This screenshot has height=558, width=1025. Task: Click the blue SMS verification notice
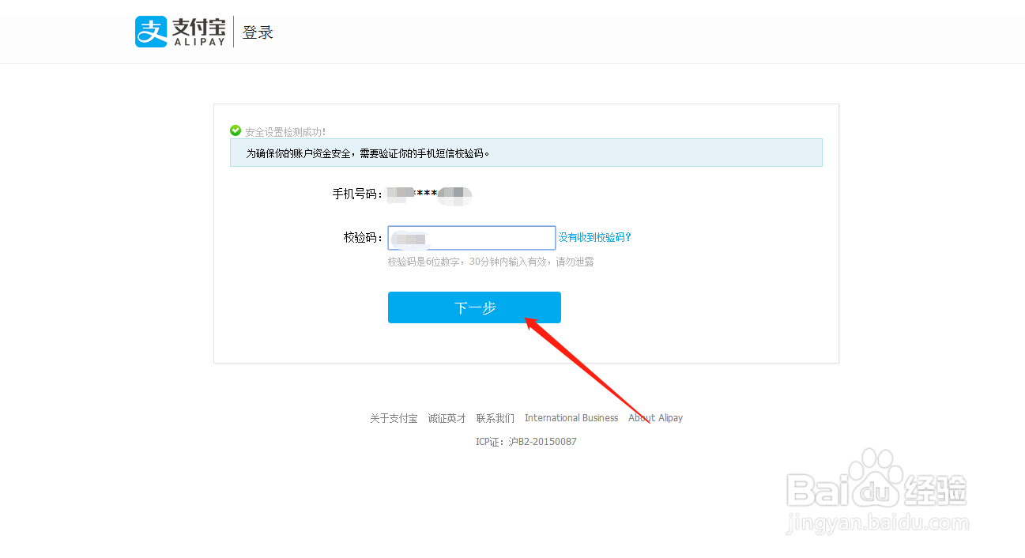(526, 153)
